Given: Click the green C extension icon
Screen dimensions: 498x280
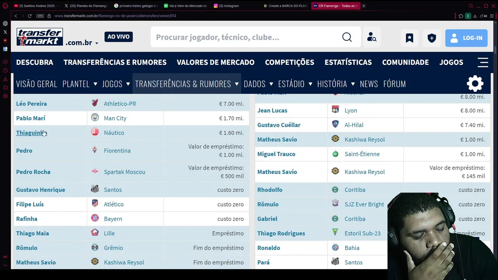Looking at the screenshot, I should pos(468,16).
